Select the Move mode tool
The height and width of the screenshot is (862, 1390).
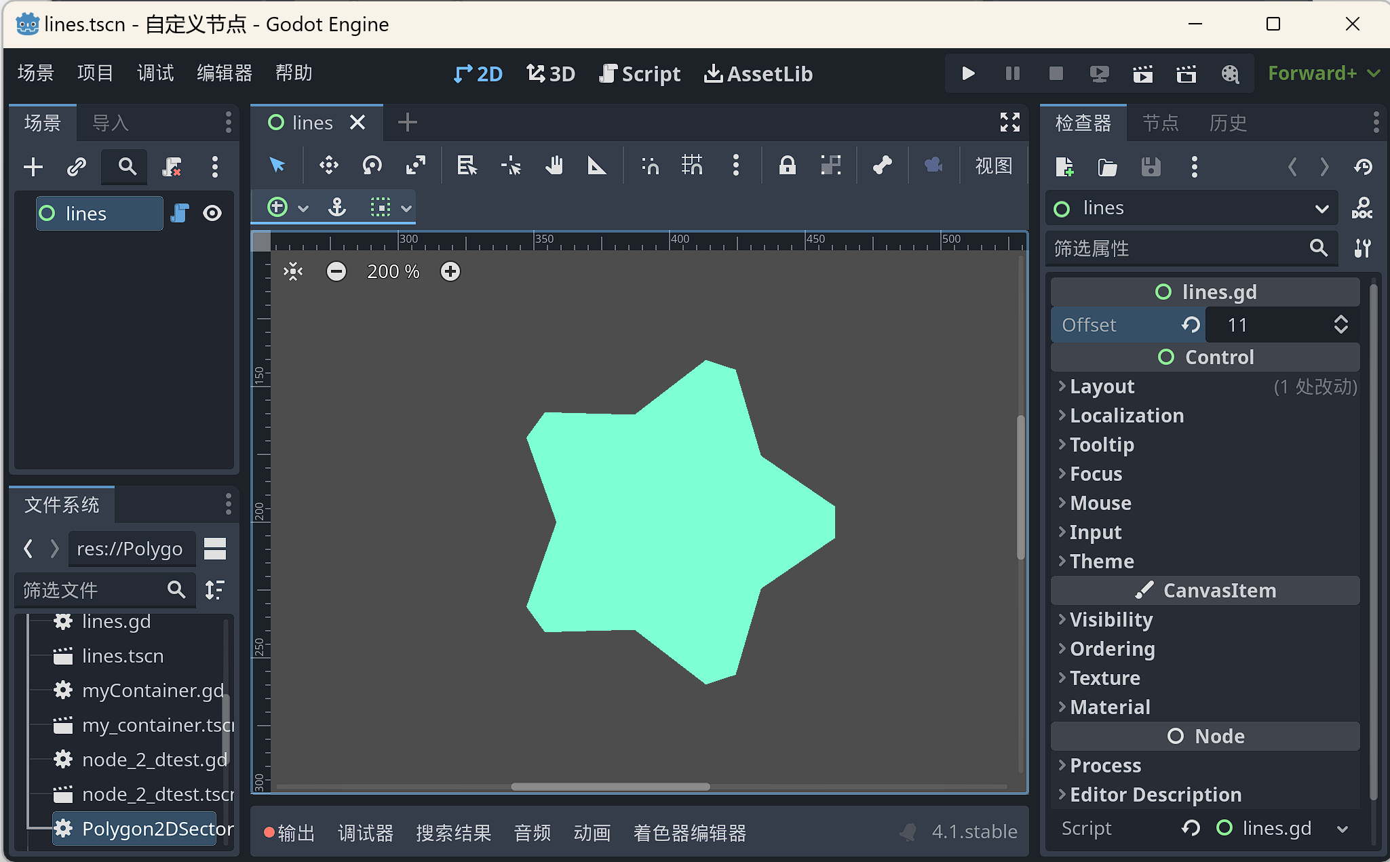329,165
